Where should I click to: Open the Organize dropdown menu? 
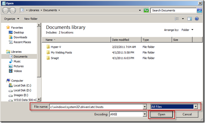[x=11, y=19]
